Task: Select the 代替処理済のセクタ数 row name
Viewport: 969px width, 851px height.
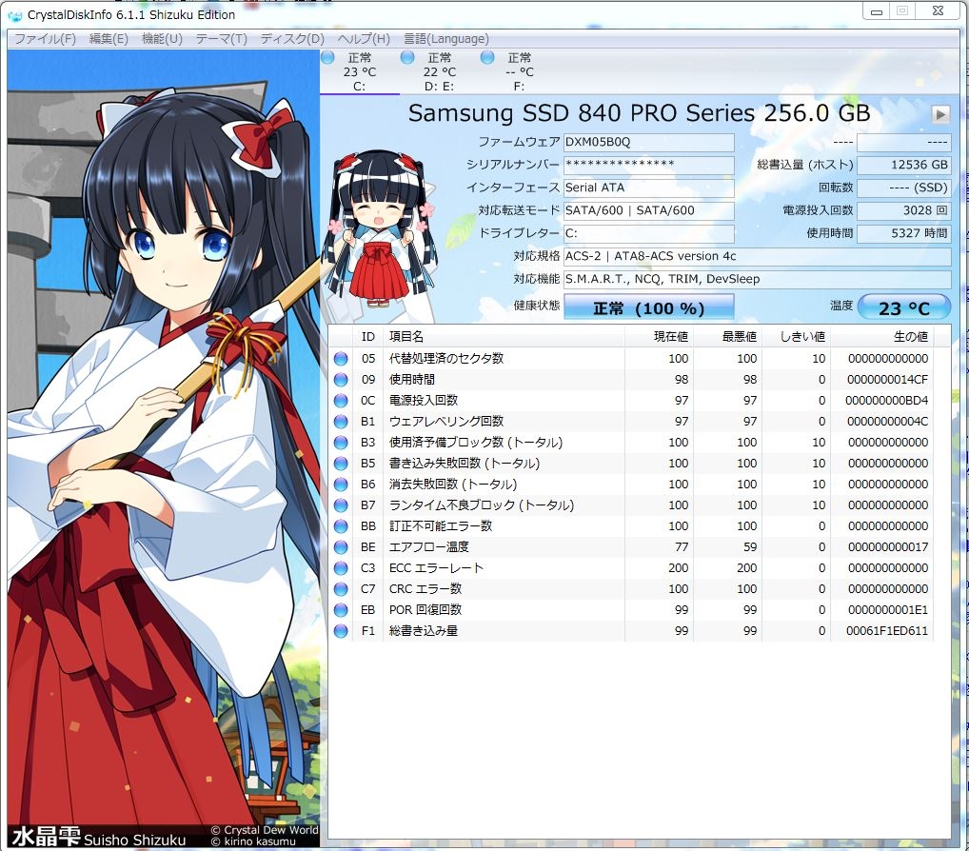Action: tap(446, 359)
